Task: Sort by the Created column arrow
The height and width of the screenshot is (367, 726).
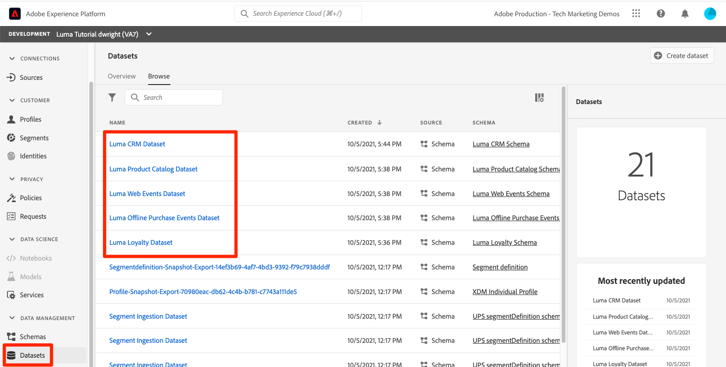Action: 379,123
